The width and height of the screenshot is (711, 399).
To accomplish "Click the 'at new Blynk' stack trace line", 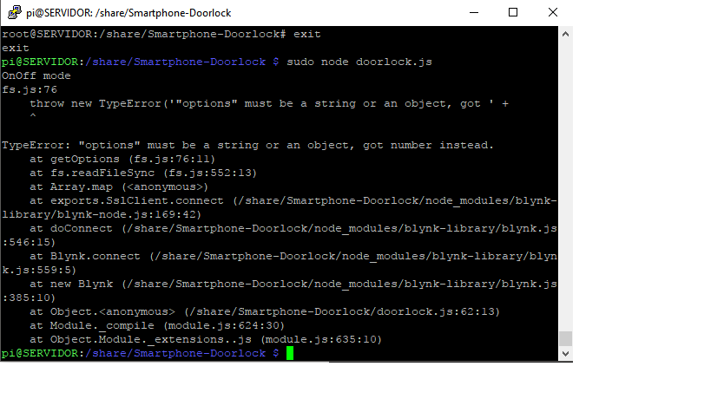I will [293, 284].
